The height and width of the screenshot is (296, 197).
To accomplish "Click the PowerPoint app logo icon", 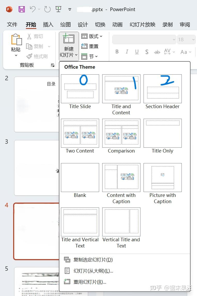I will pos(9,9).
